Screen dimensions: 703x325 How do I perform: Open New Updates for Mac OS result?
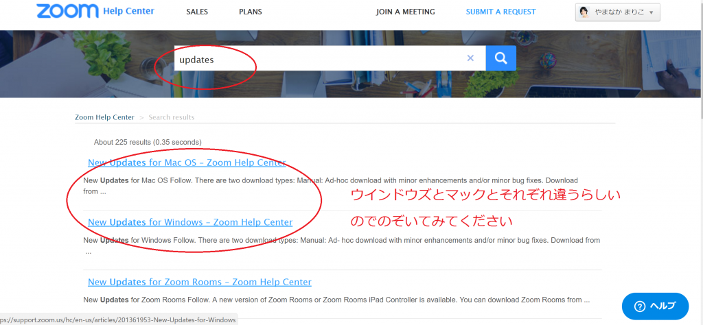pyautogui.click(x=187, y=162)
